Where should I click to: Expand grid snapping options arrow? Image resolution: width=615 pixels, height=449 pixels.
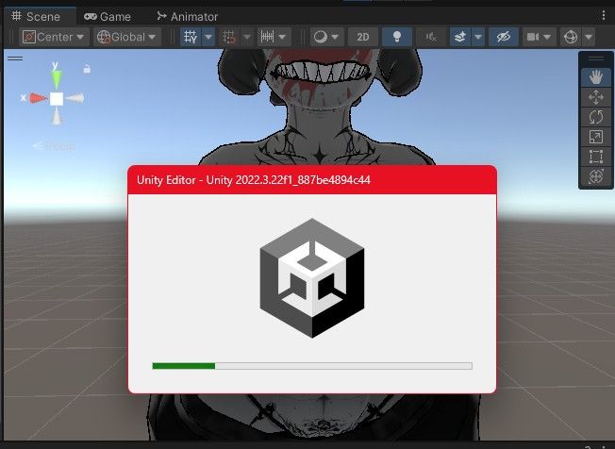(x=247, y=37)
